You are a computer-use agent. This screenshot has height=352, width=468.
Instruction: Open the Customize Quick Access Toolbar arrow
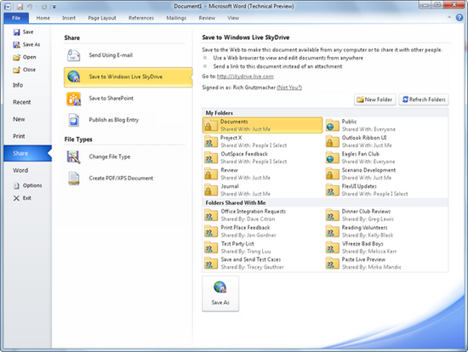54,7
